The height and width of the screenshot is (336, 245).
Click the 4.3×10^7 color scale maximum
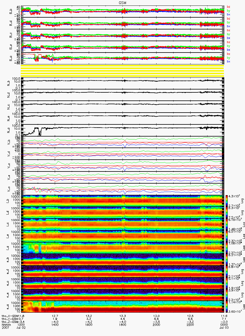(234, 197)
